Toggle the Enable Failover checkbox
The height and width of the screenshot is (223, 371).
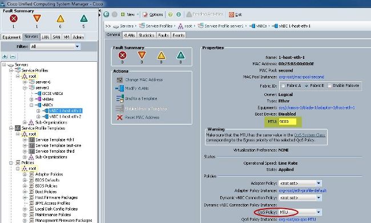329,86
